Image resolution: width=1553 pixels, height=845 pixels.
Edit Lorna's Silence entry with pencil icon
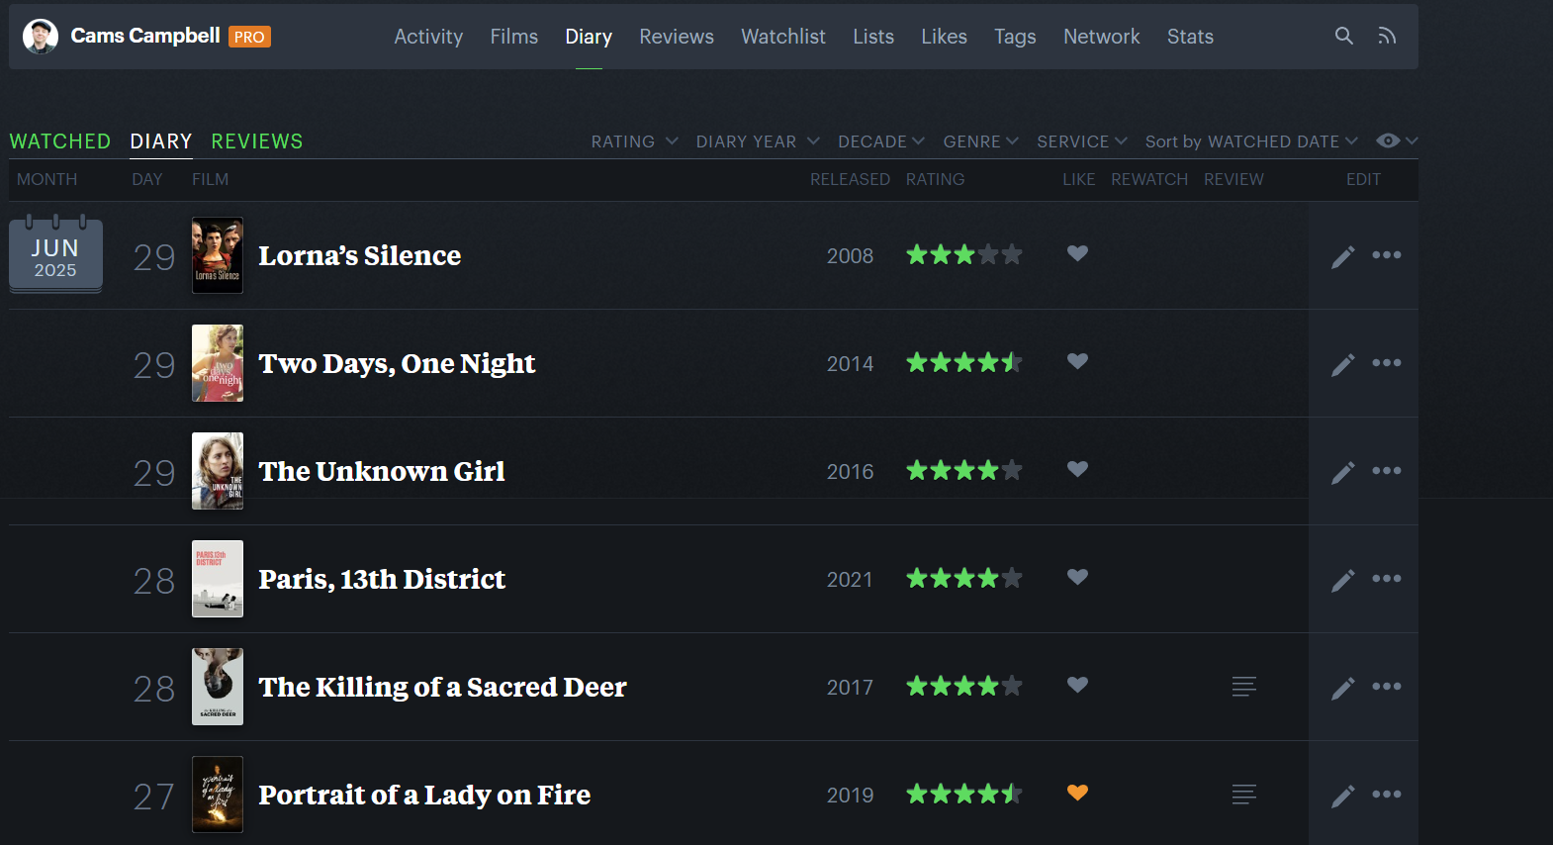1342,257
